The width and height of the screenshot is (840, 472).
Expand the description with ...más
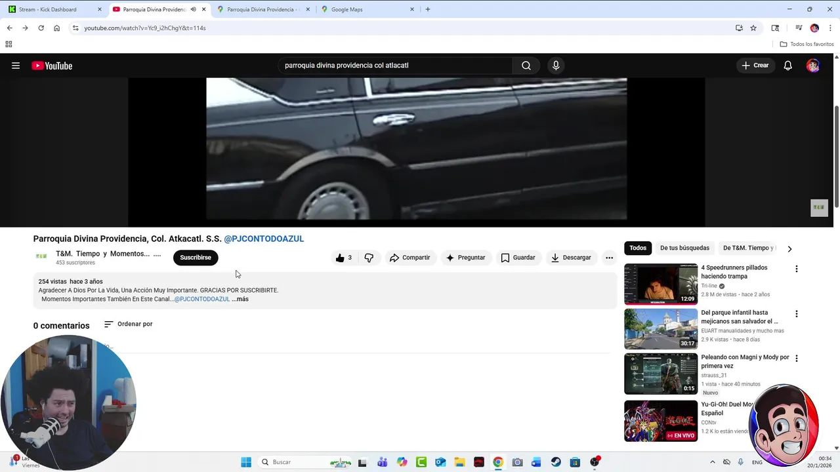coord(240,299)
